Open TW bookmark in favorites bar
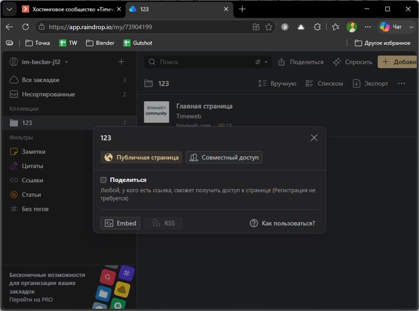Viewport: 419px width, 311px height. point(68,43)
